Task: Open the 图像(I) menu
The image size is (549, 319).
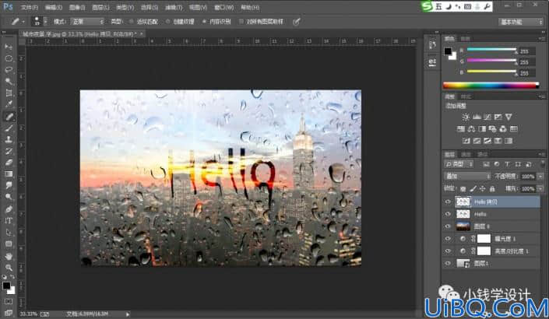Action: [77, 7]
